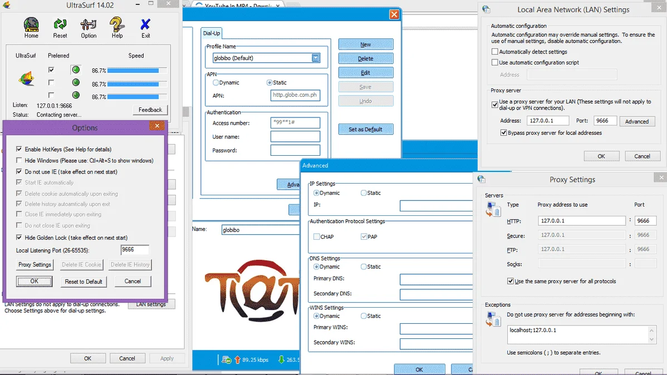This screenshot has width=667, height=375.
Task: Click the UltraSurf title bar icon
Action: [x=6, y=5]
